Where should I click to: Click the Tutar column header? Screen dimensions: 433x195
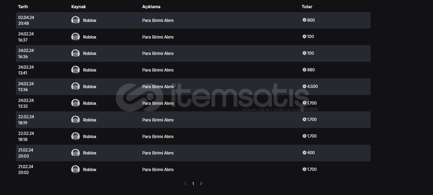click(x=307, y=7)
